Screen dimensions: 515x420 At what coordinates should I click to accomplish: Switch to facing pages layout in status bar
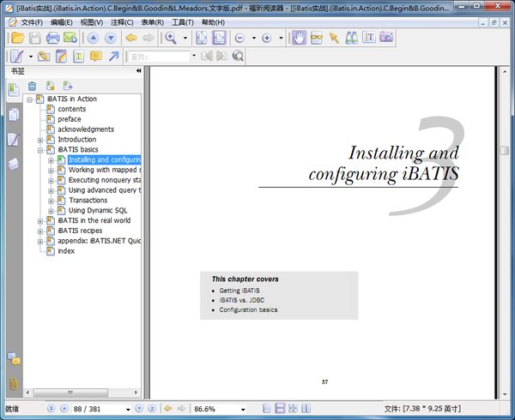[x=306, y=409]
